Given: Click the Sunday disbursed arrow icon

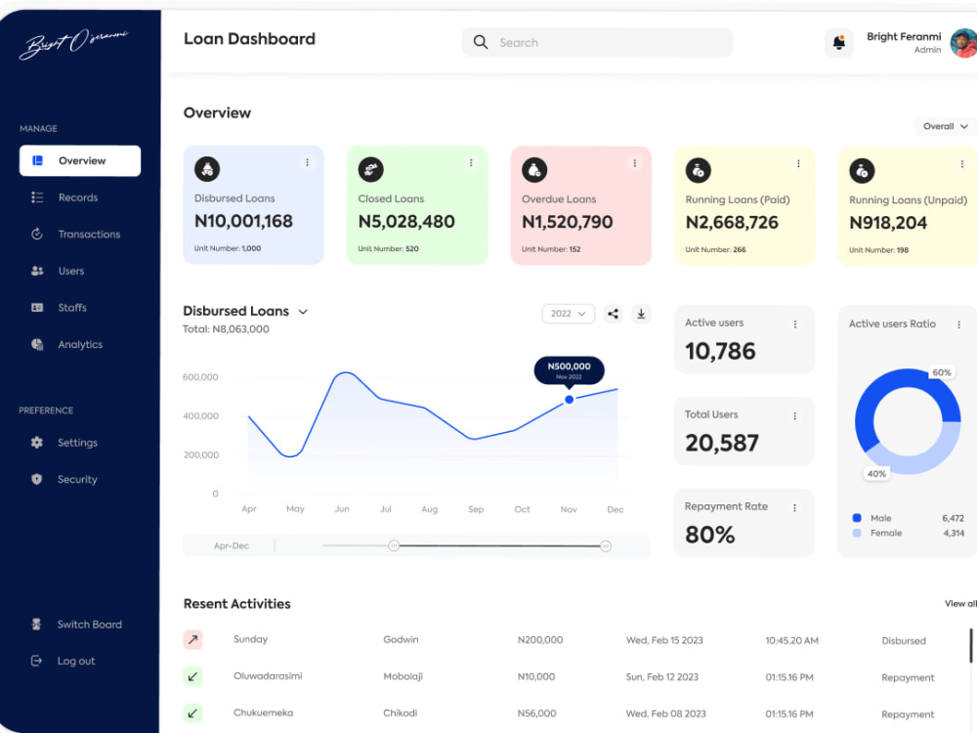Looking at the screenshot, I should tap(193, 639).
